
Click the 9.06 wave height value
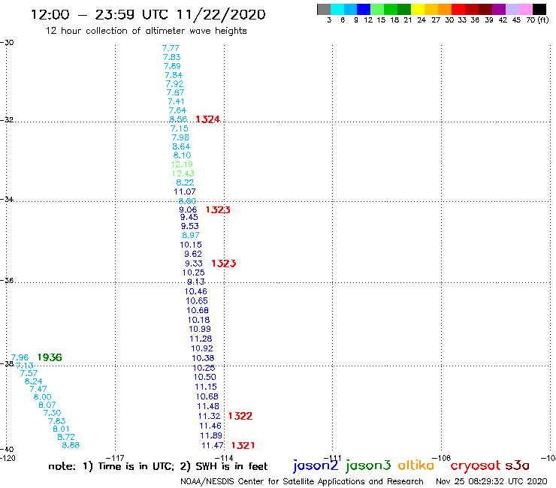[188, 209]
